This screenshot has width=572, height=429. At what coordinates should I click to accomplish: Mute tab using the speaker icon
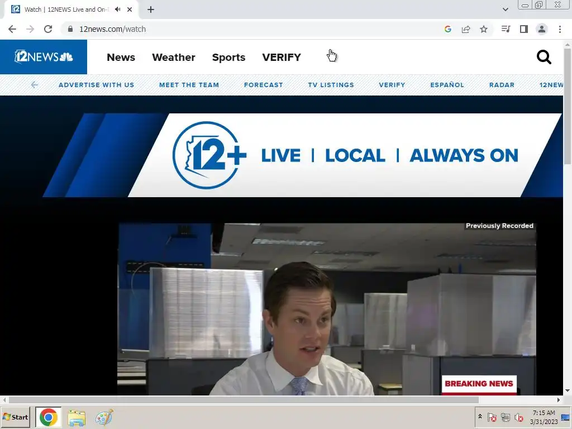pyautogui.click(x=117, y=9)
